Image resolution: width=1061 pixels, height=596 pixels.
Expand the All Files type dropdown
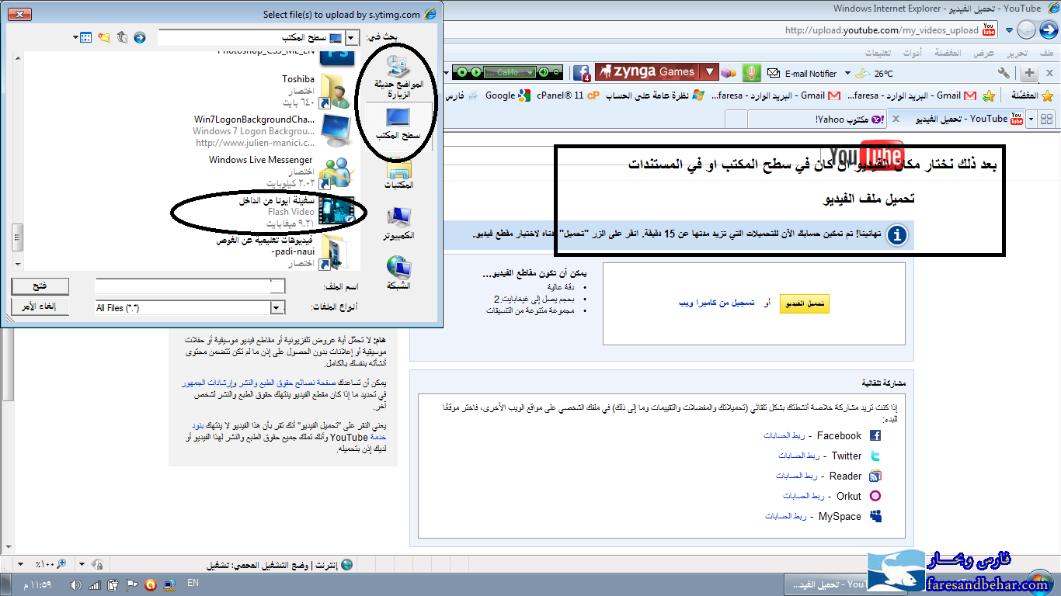277,308
